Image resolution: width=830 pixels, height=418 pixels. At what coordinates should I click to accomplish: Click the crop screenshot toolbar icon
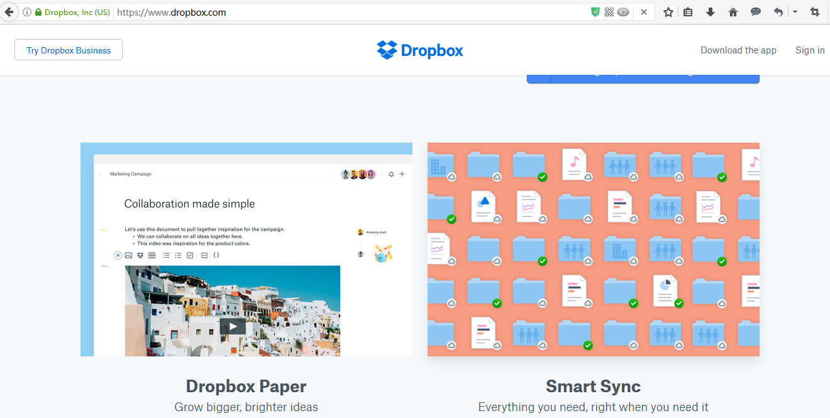pos(815,12)
